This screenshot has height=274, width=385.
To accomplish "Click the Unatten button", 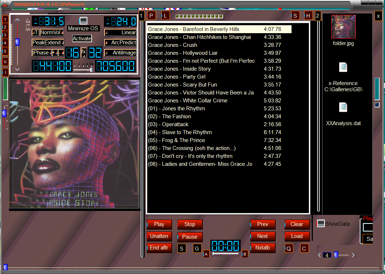I will coord(159,236).
